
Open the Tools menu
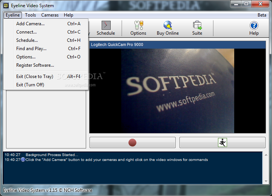pyautogui.click(x=30, y=15)
